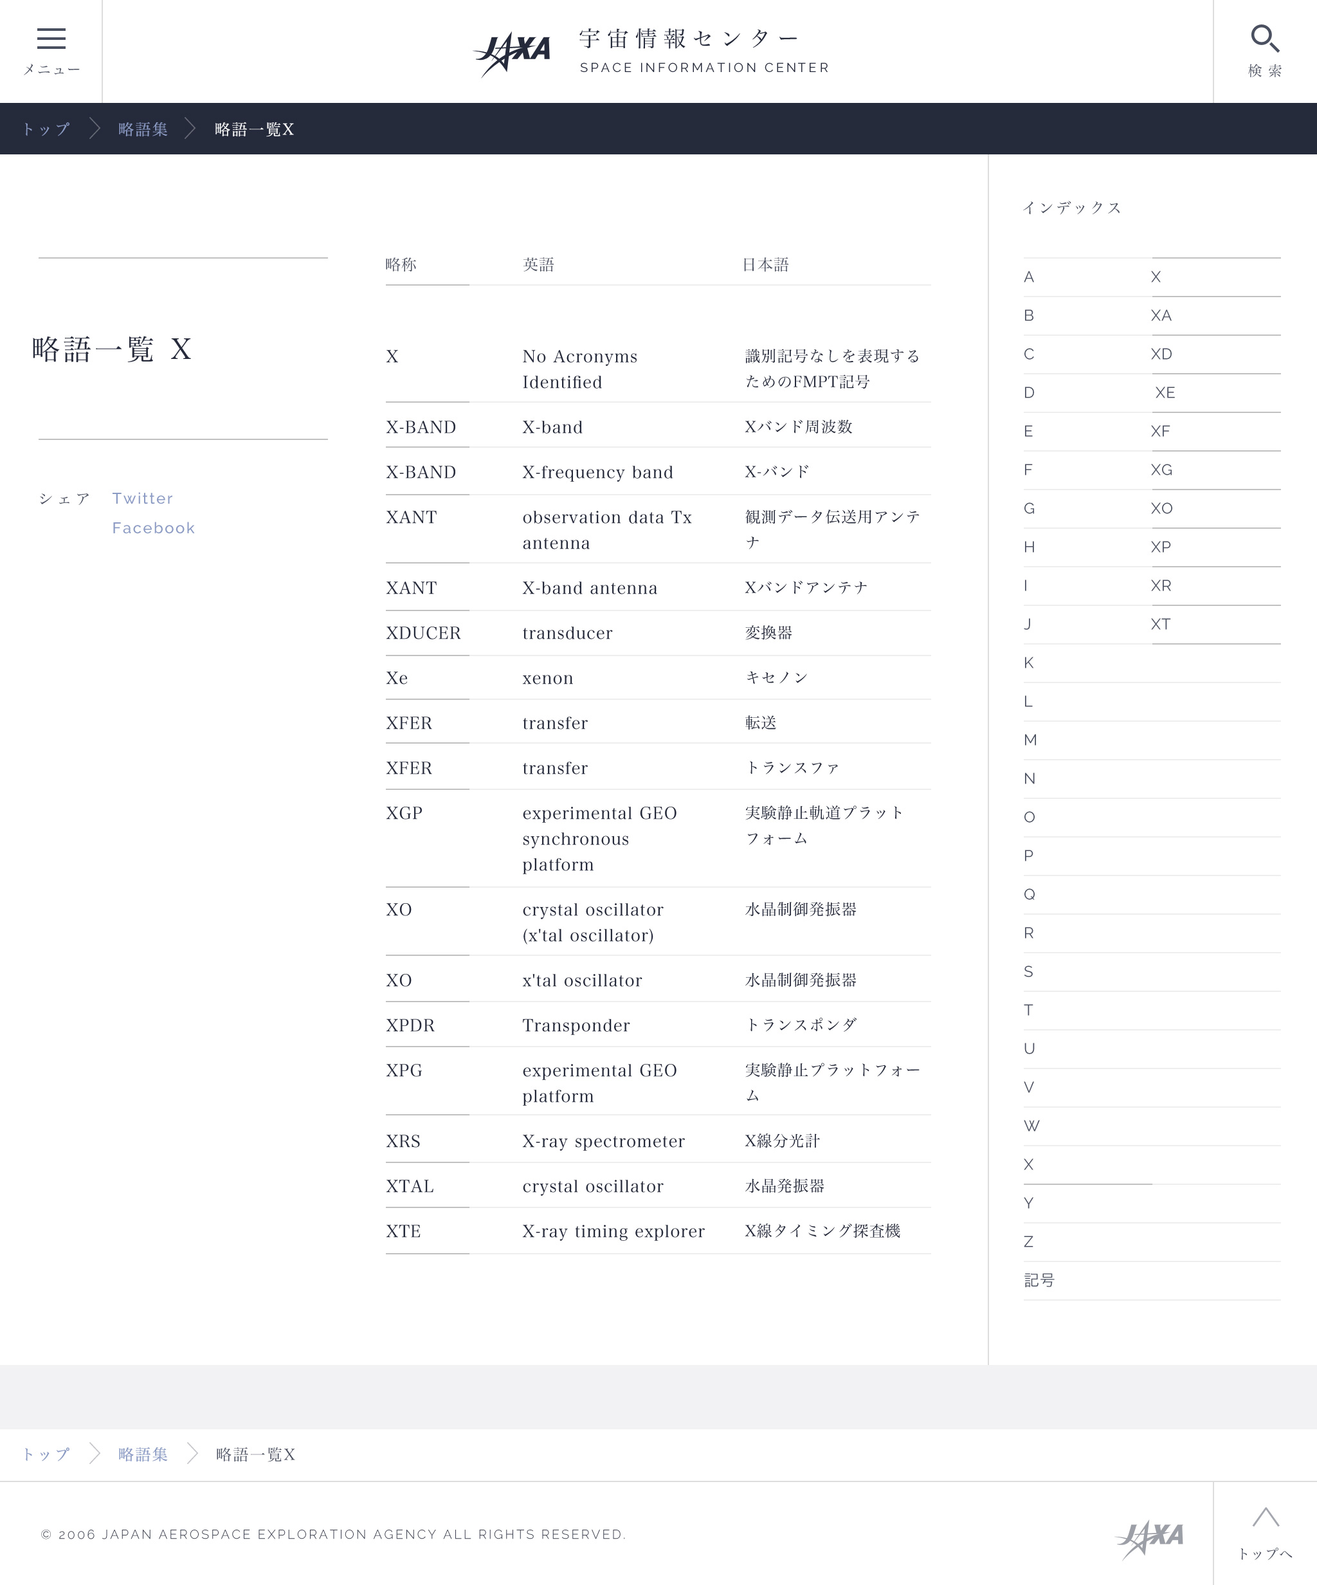
Task: Select letter Z in index
Action: click(x=1029, y=1241)
